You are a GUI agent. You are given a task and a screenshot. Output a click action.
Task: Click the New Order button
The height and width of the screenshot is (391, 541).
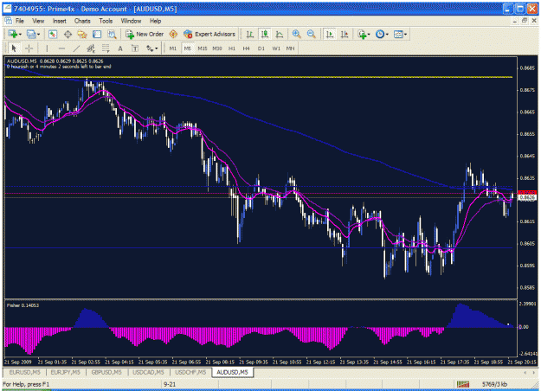point(145,34)
